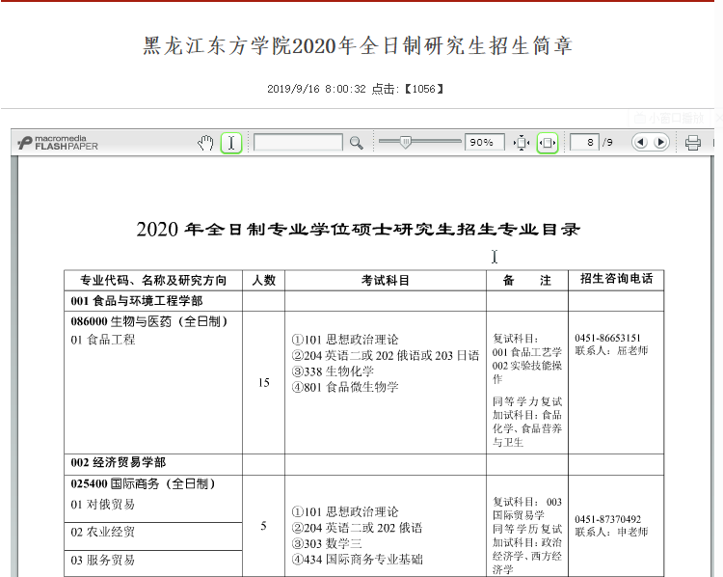
Task: Go to the previous page
Action: pyautogui.click(x=640, y=143)
